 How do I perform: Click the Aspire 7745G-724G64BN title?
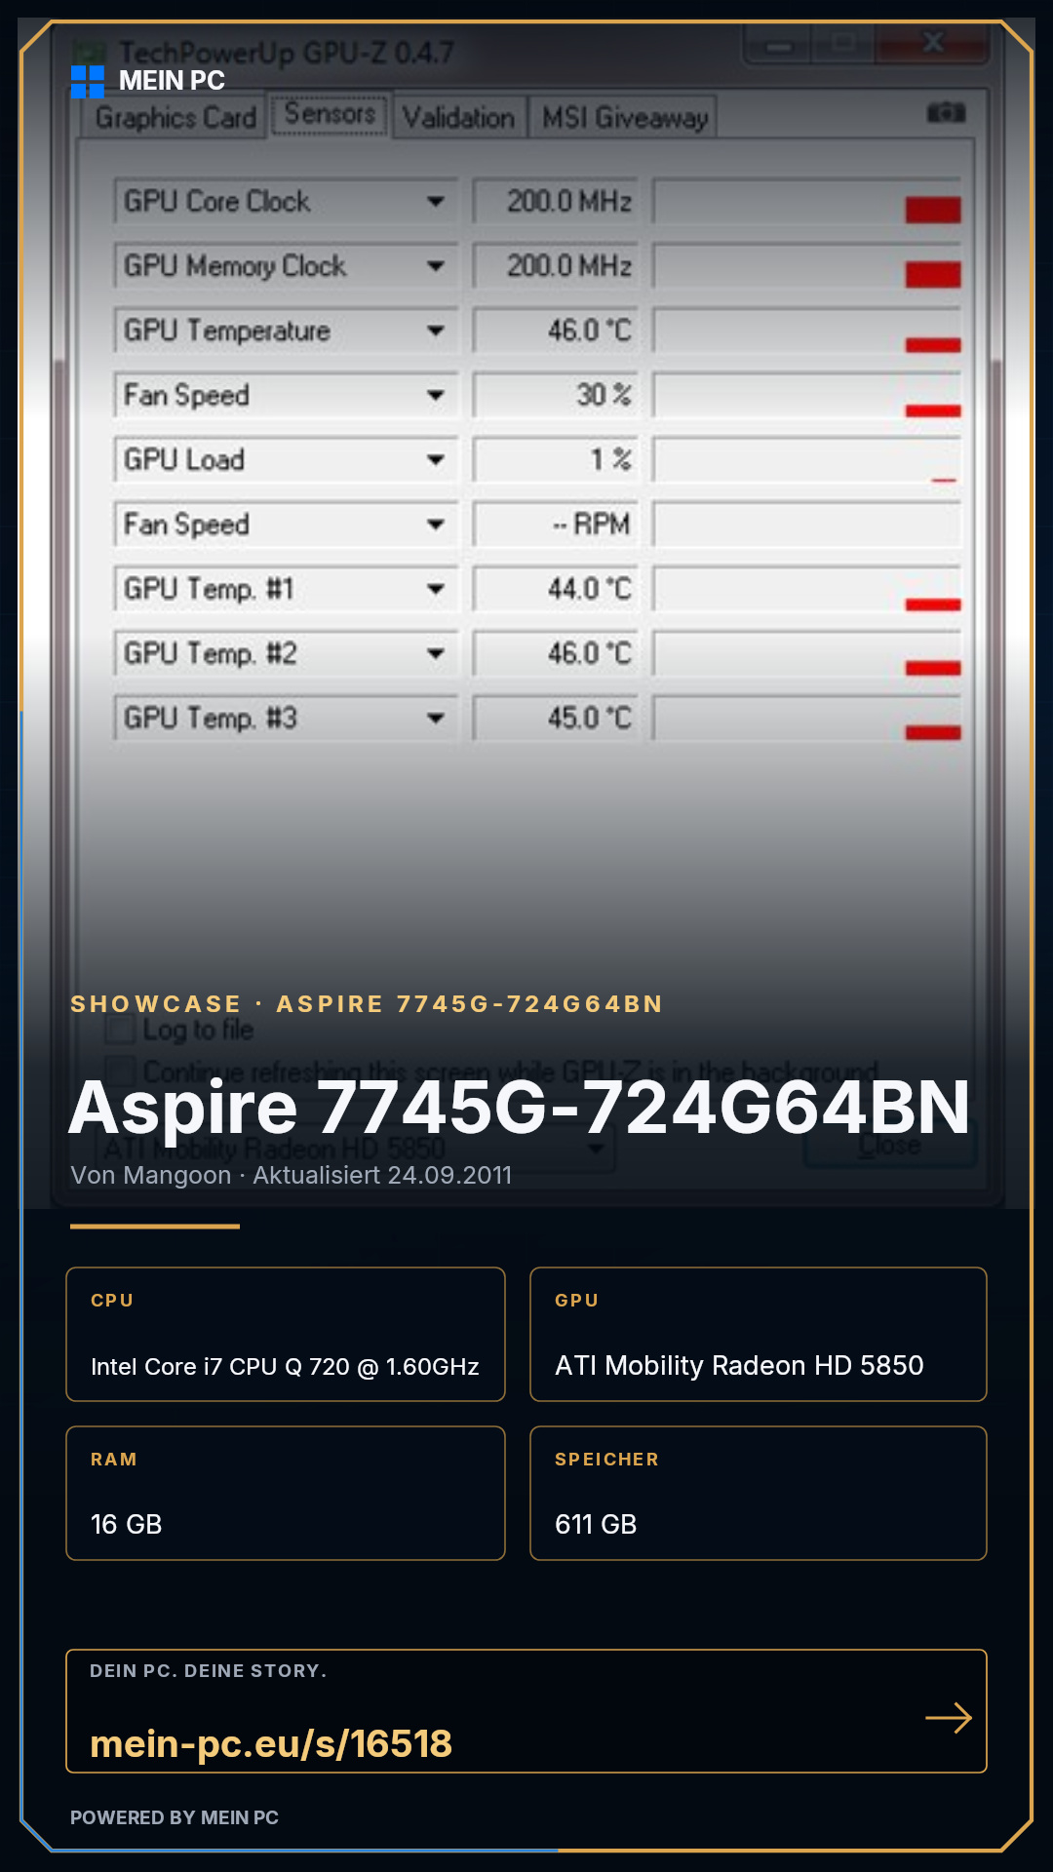tap(520, 1108)
